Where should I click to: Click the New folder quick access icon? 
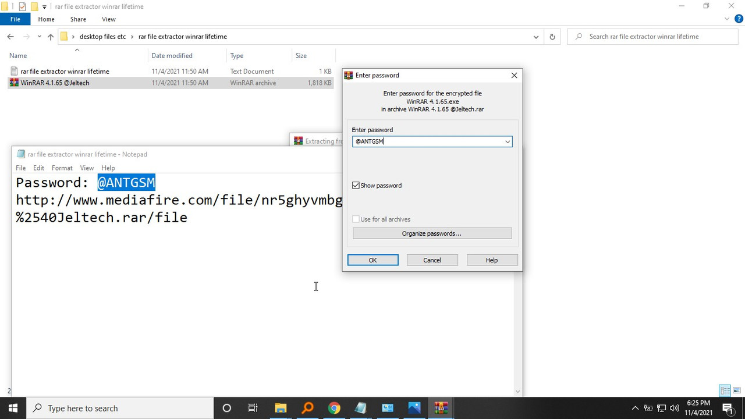pos(34,6)
